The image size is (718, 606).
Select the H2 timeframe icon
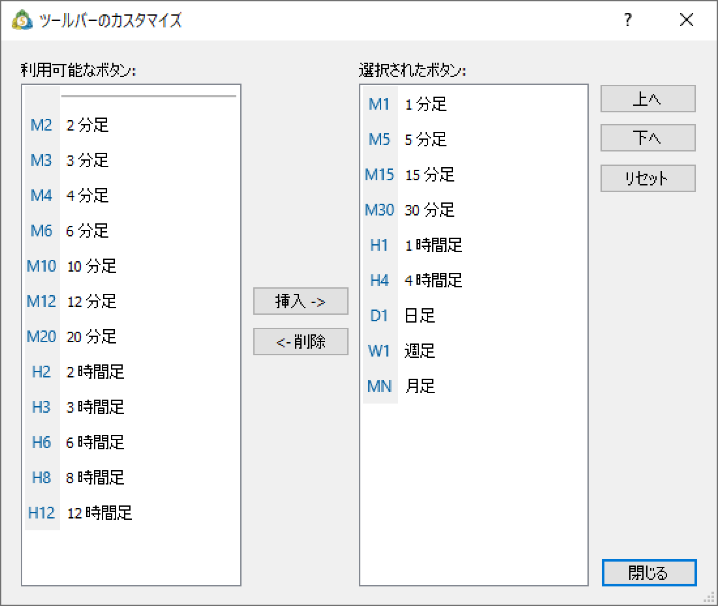tap(42, 372)
